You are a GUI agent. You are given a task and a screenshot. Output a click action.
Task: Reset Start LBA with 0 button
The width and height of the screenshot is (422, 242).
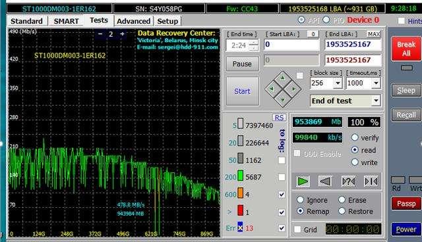(313, 34)
